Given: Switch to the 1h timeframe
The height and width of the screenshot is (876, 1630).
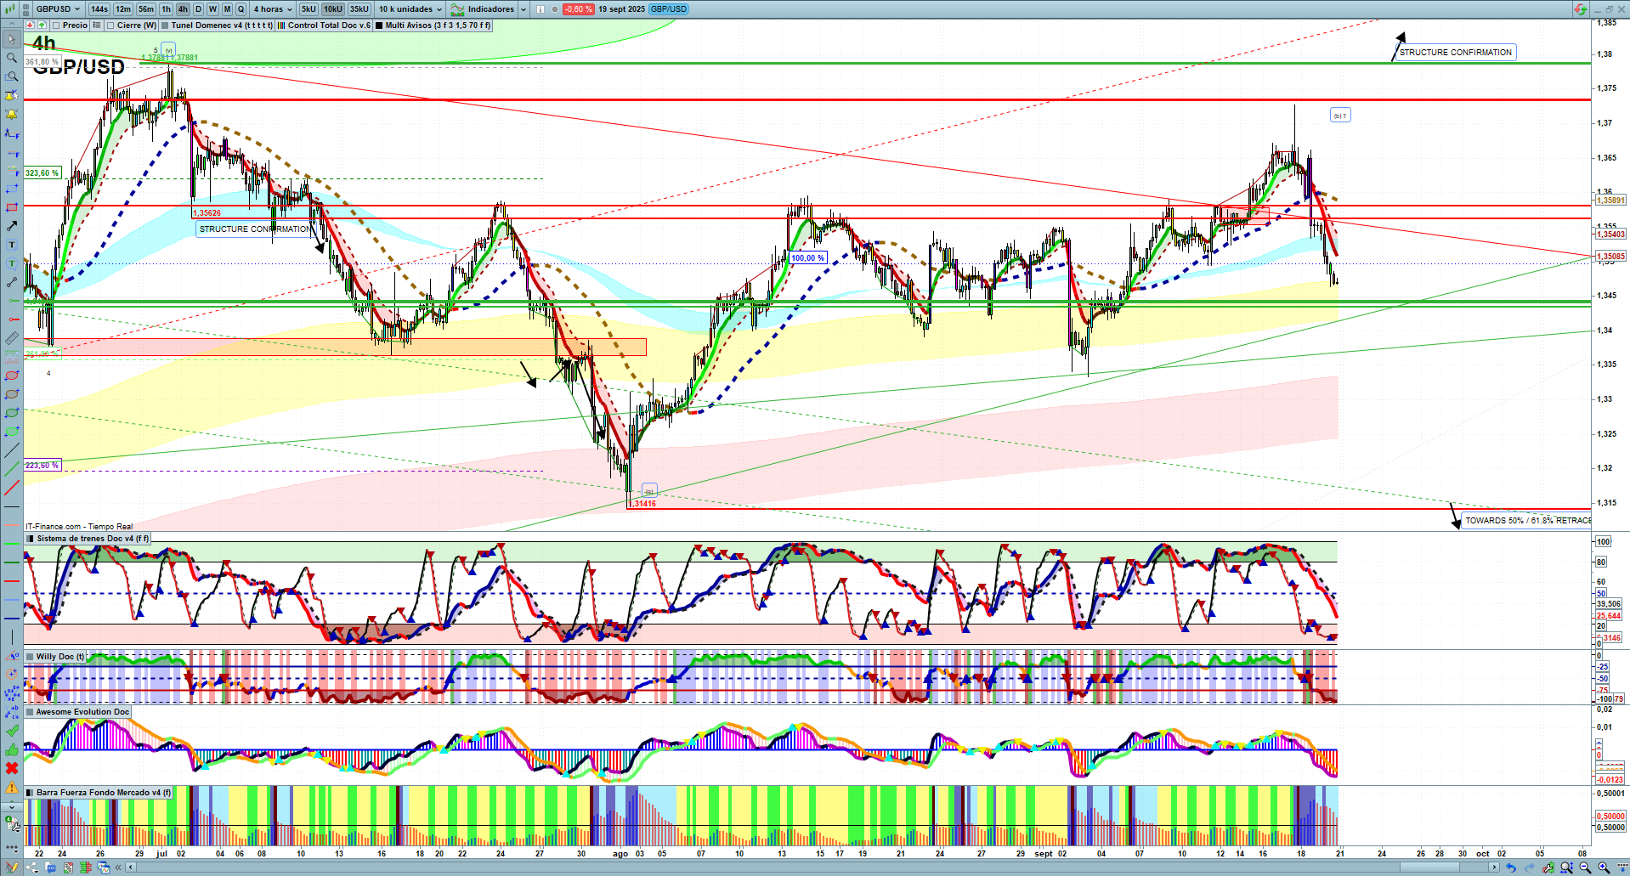Looking at the screenshot, I should pyautogui.click(x=166, y=9).
